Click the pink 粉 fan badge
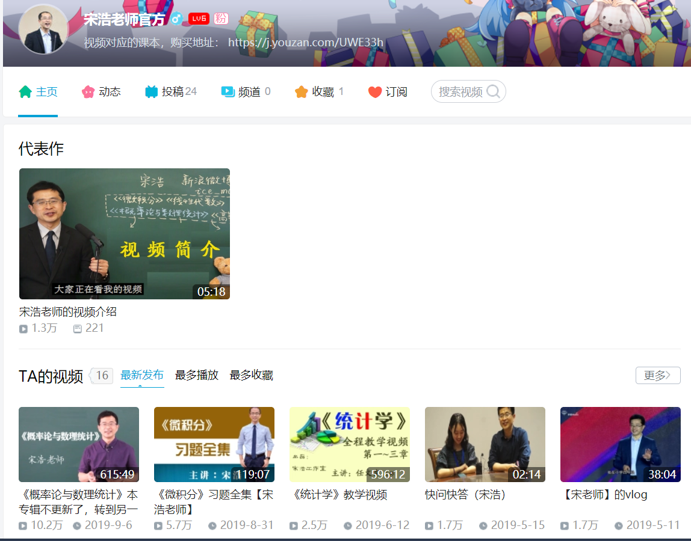This screenshot has width=691, height=541. (x=221, y=19)
